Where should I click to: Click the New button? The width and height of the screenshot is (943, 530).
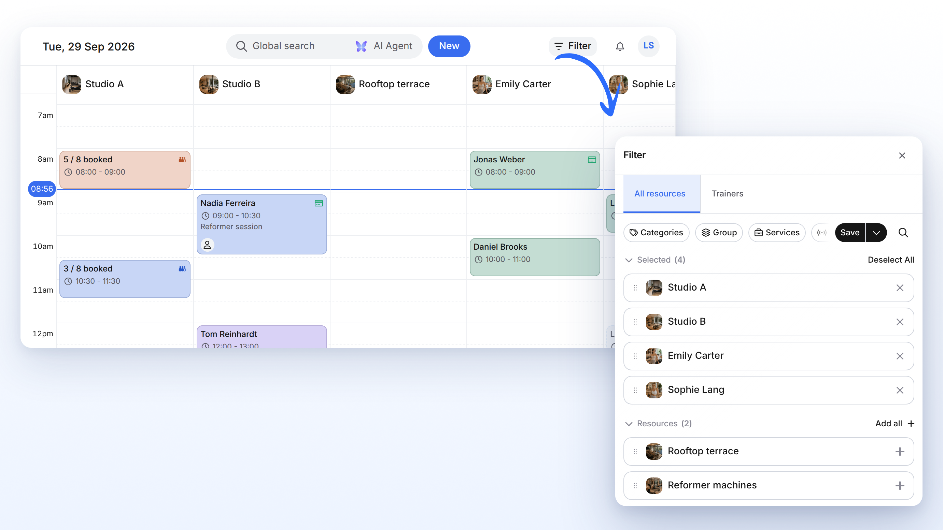pyautogui.click(x=449, y=46)
